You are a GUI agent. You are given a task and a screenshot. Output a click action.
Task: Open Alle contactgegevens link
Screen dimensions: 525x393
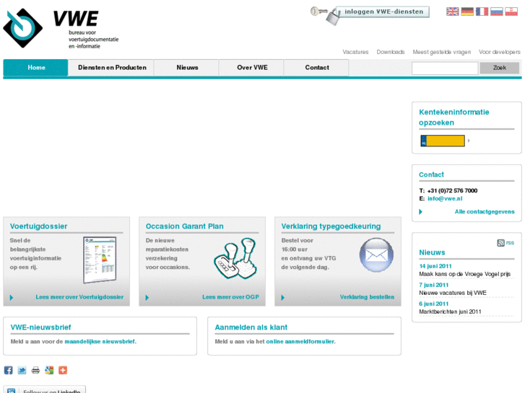(485, 212)
